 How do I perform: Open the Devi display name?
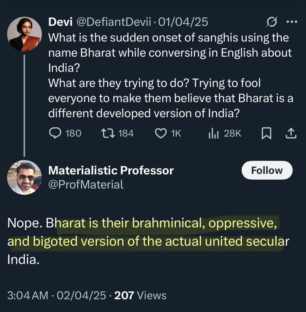pos(60,22)
